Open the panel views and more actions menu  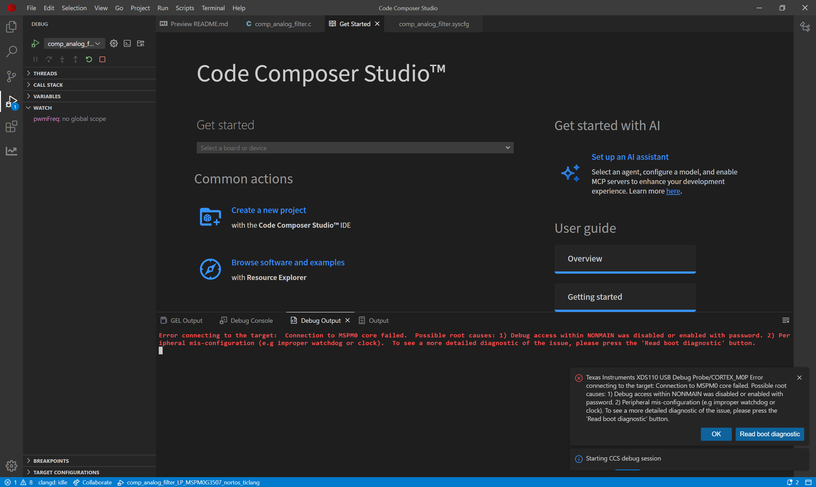tap(786, 320)
